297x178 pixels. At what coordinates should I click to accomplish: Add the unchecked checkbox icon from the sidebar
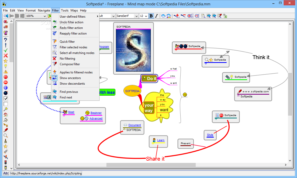coord(5,104)
